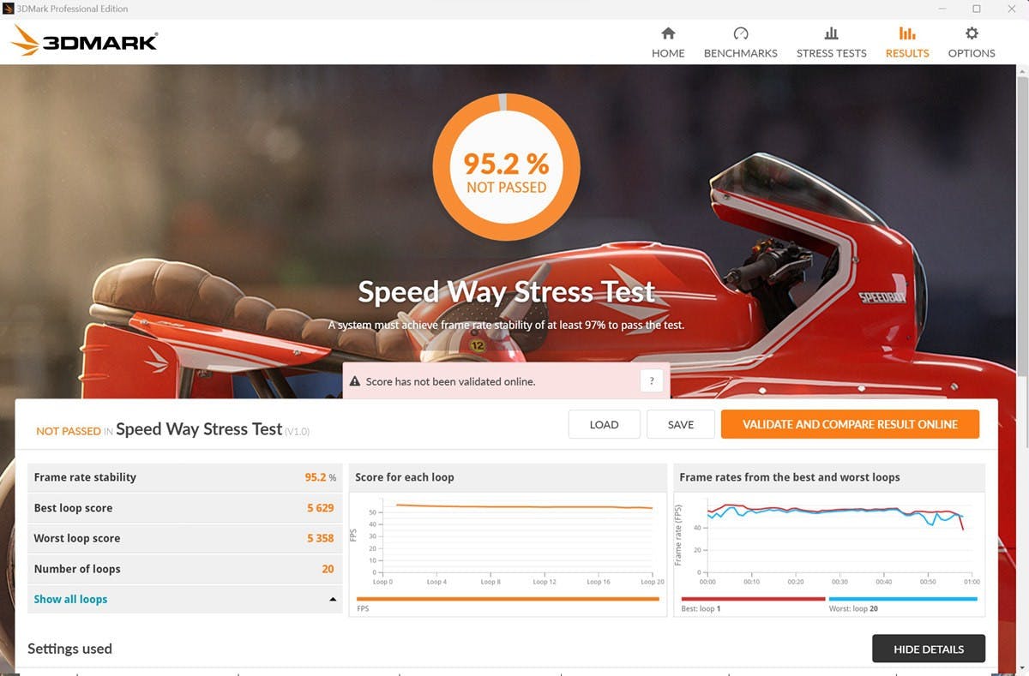Open the Options gear
The height and width of the screenshot is (676, 1029).
point(972,33)
